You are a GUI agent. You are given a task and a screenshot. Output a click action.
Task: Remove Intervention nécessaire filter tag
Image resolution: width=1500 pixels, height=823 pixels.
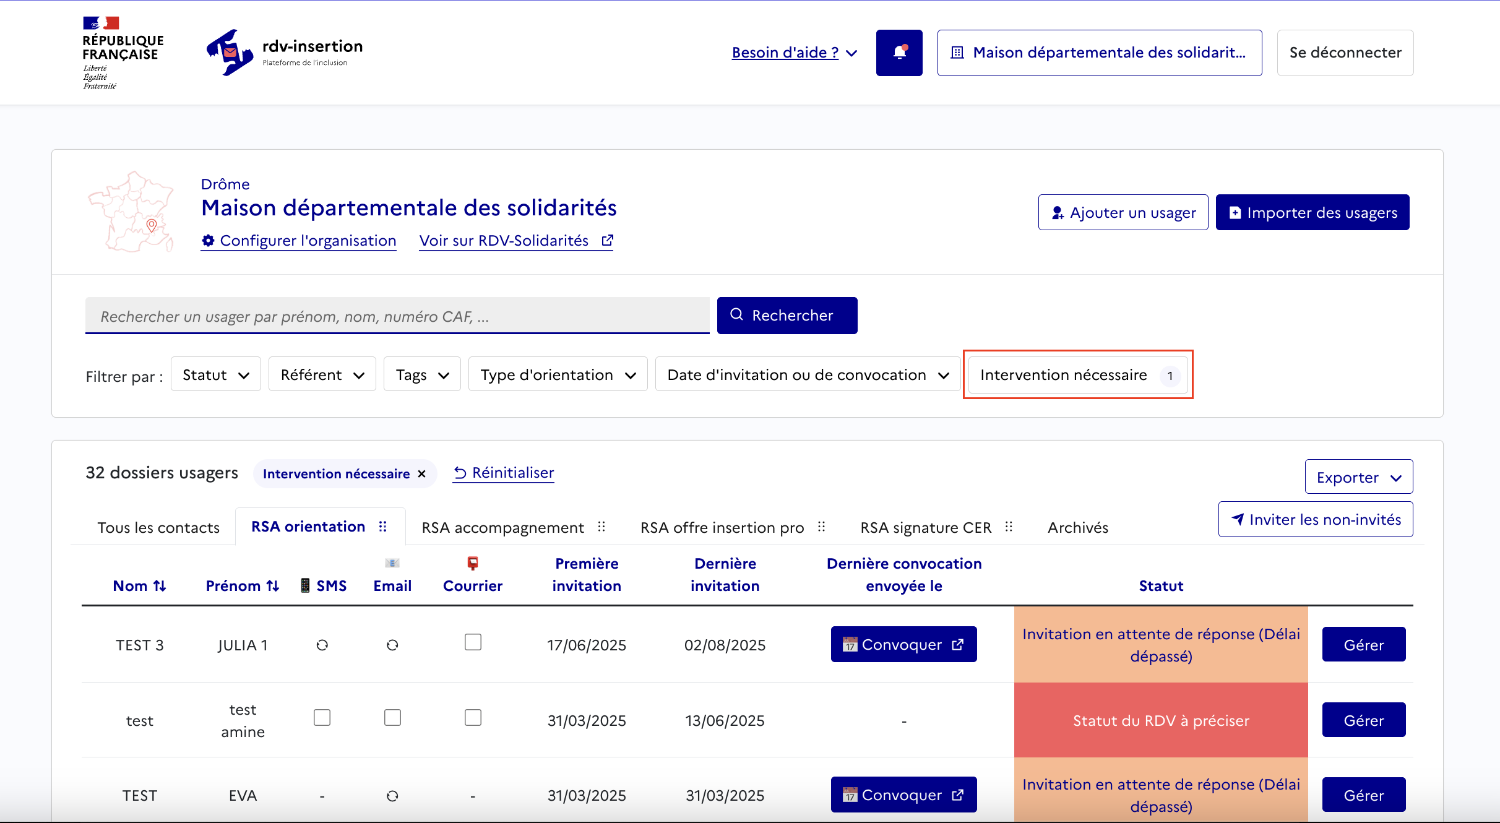(422, 474)
